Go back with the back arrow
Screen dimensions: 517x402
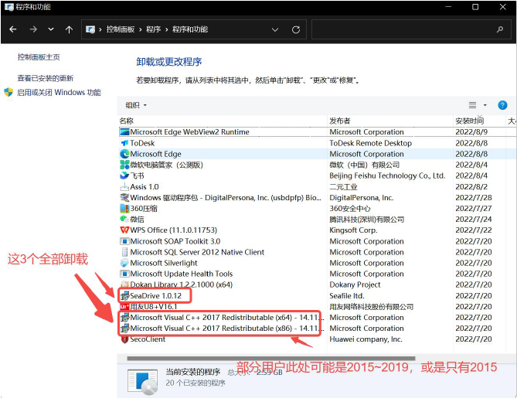(x=13, y=29)
